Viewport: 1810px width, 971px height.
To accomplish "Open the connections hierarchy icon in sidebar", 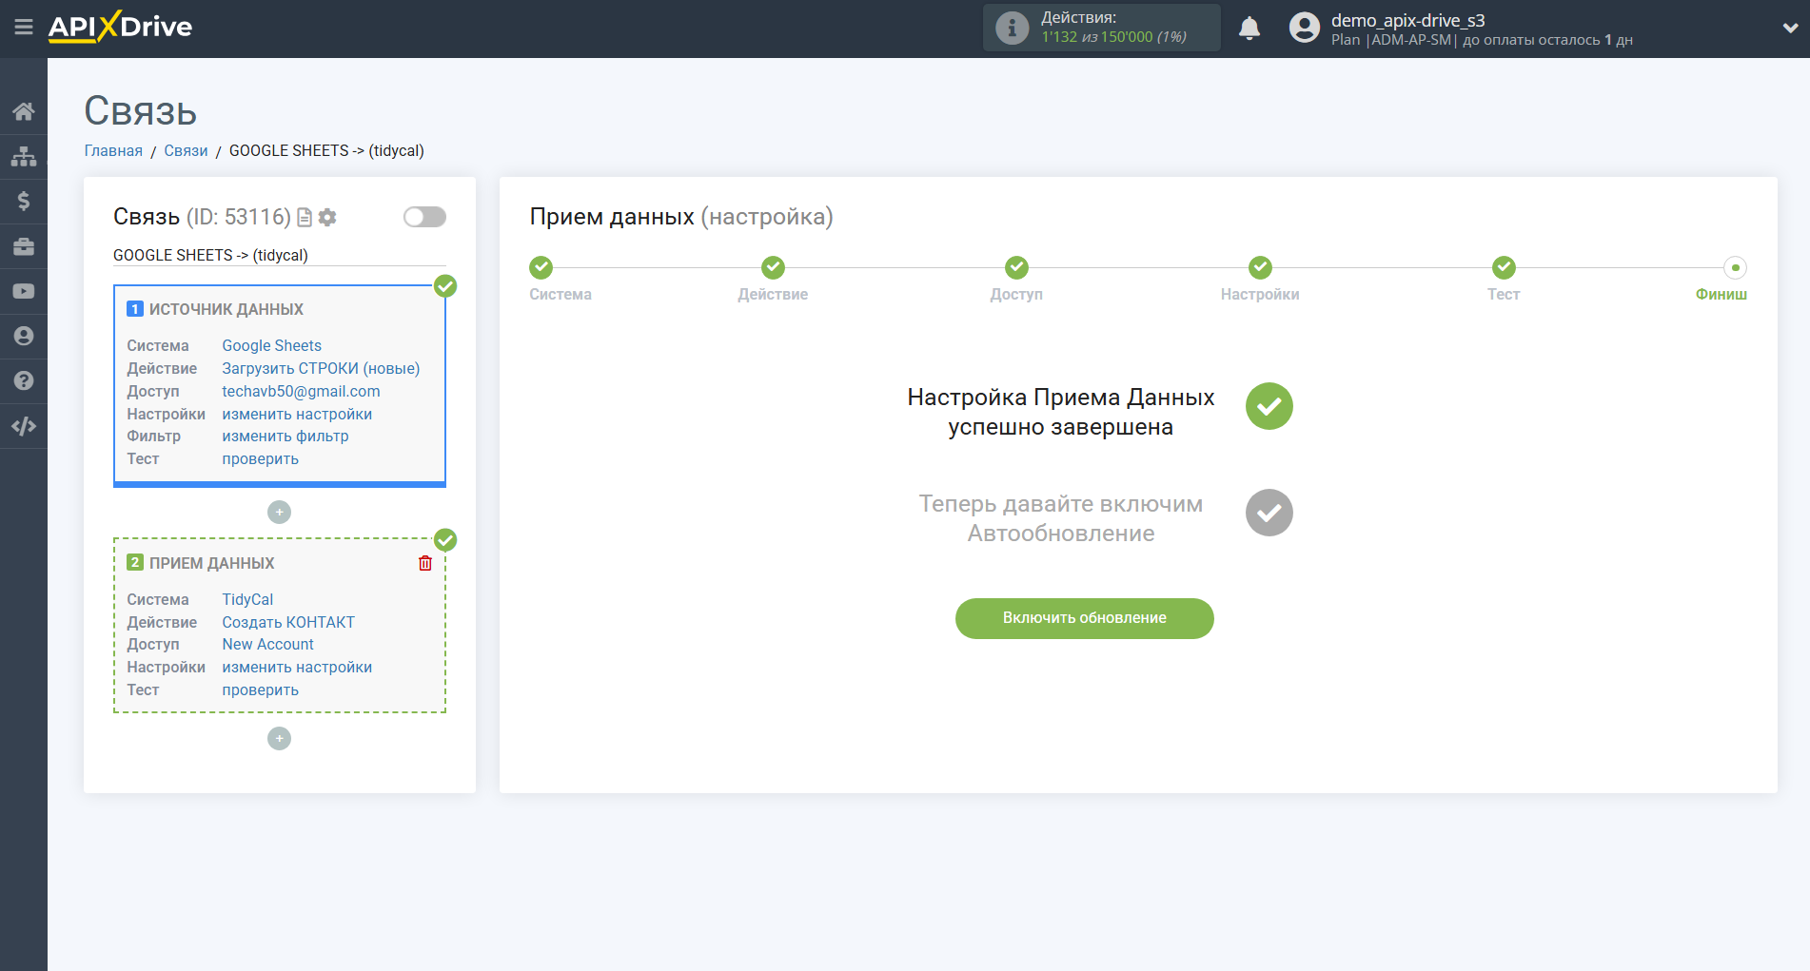I will coord(24,155).
